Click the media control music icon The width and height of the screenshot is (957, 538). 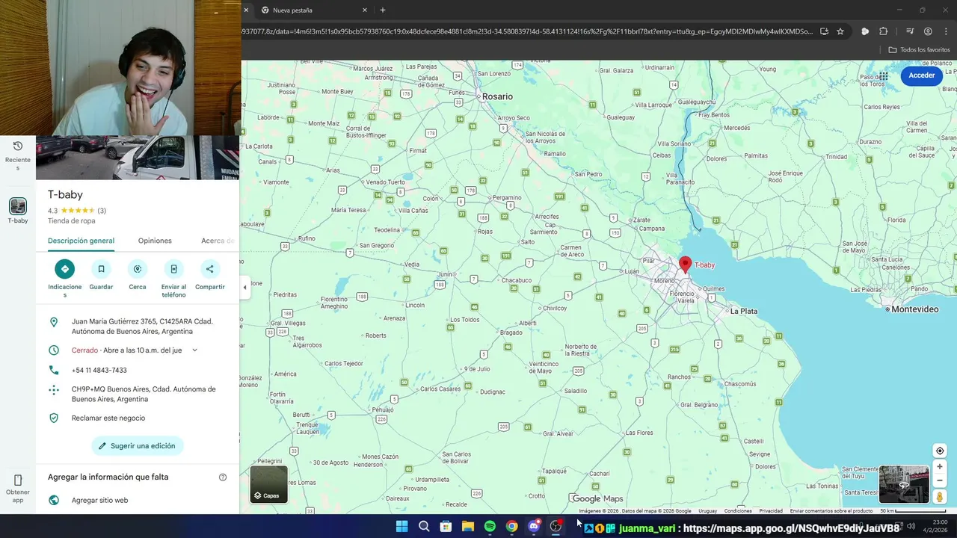pos(910,31)
